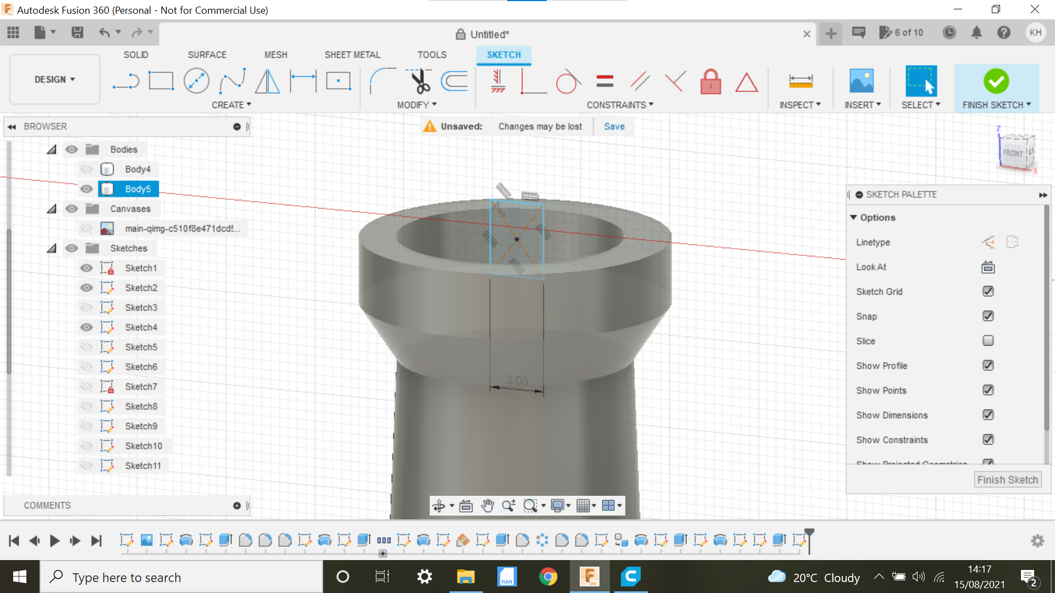This screenshot has height=593, width=1055.
Task: Toggle Sketch Grid checkbox
Action: [x=988, y=292]
